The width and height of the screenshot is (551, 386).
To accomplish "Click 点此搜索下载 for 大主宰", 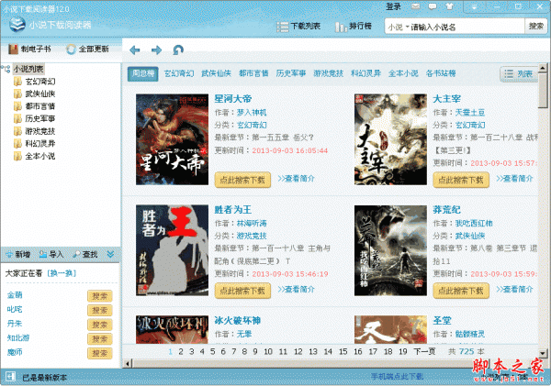I will (x=461, y=180).
